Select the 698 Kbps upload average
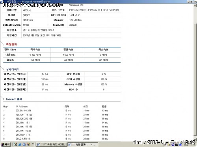 69,60
